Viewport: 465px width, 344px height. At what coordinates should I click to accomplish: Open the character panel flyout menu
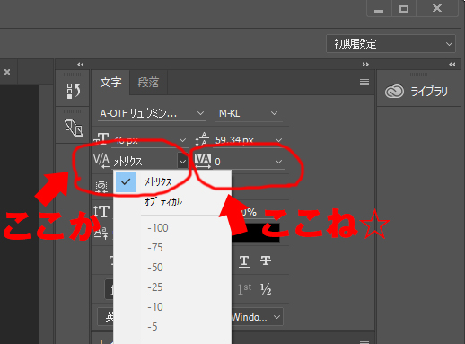tap(364, 83)
